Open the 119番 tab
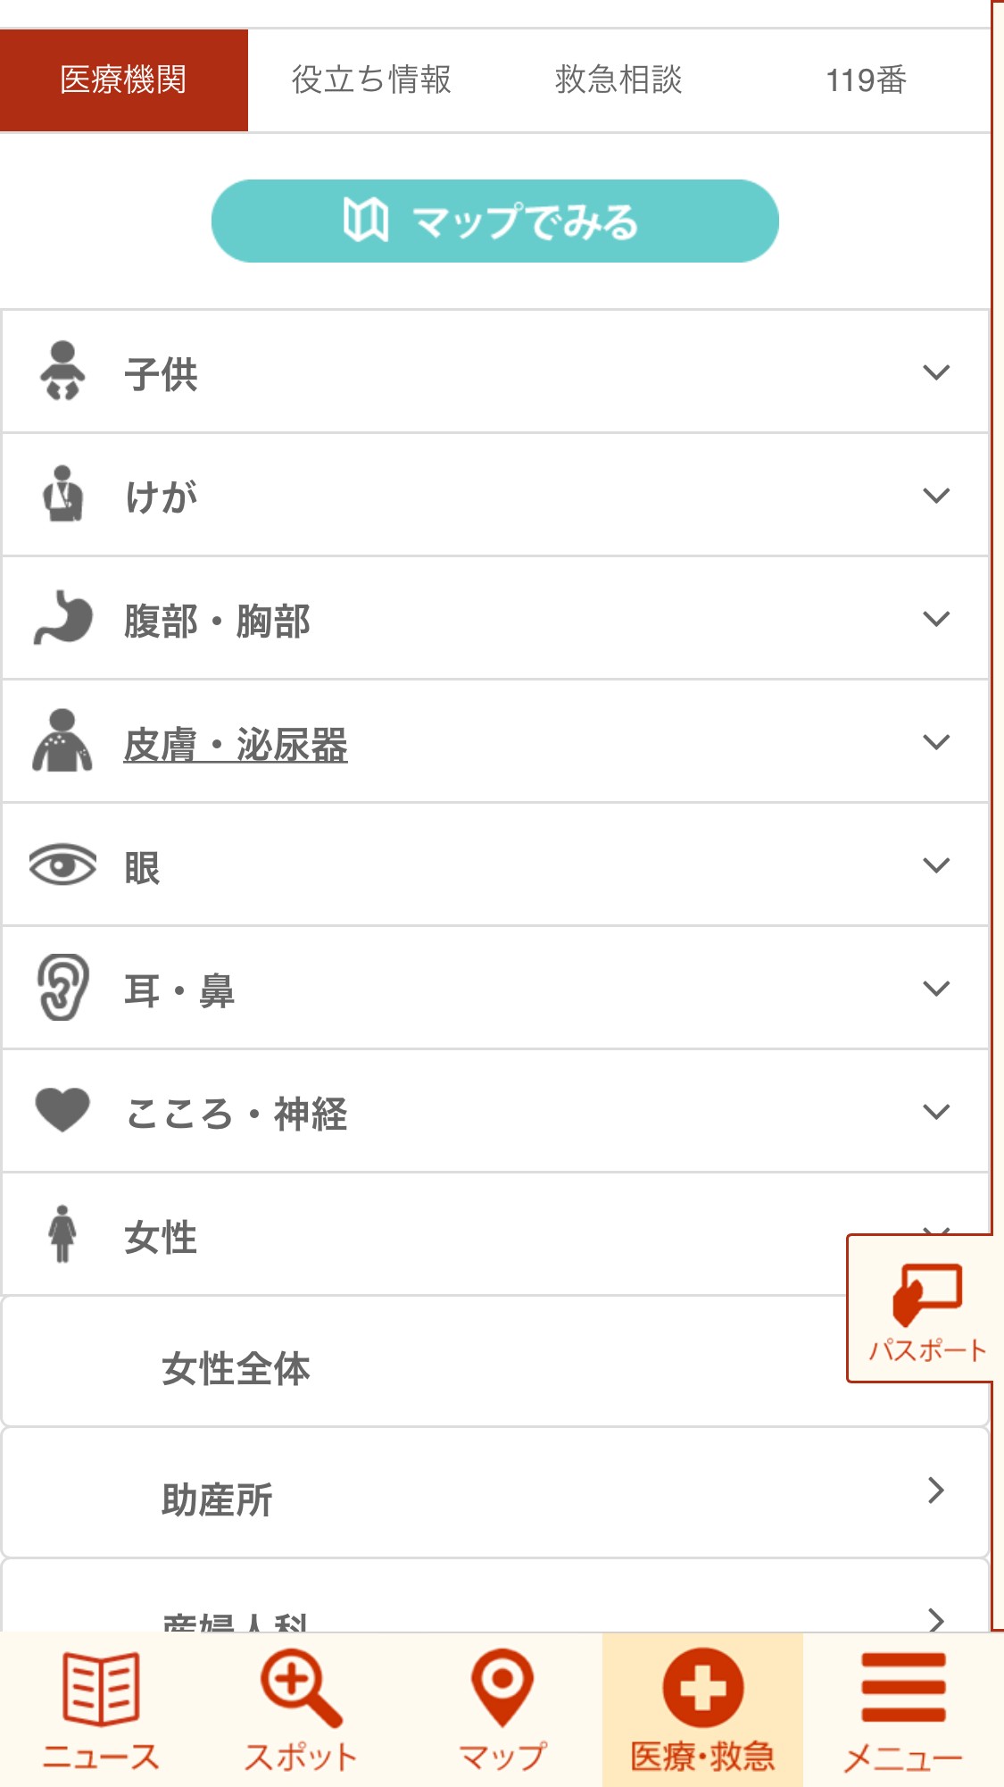Viewport: 1004px width, 1787px height. 866,80
